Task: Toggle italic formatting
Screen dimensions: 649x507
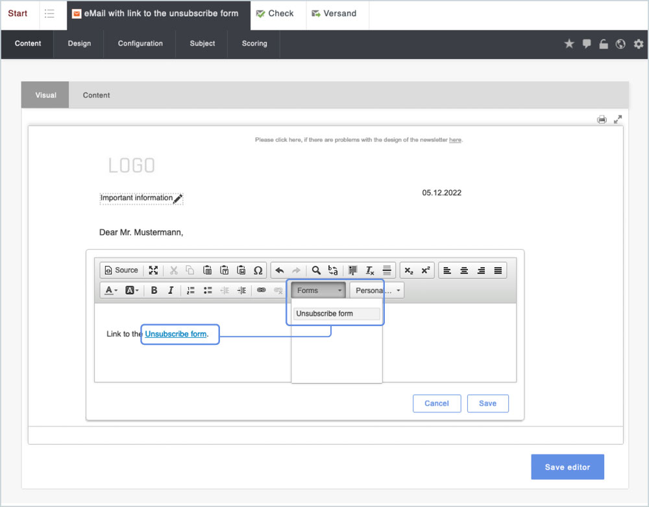Action: (171, 290)
